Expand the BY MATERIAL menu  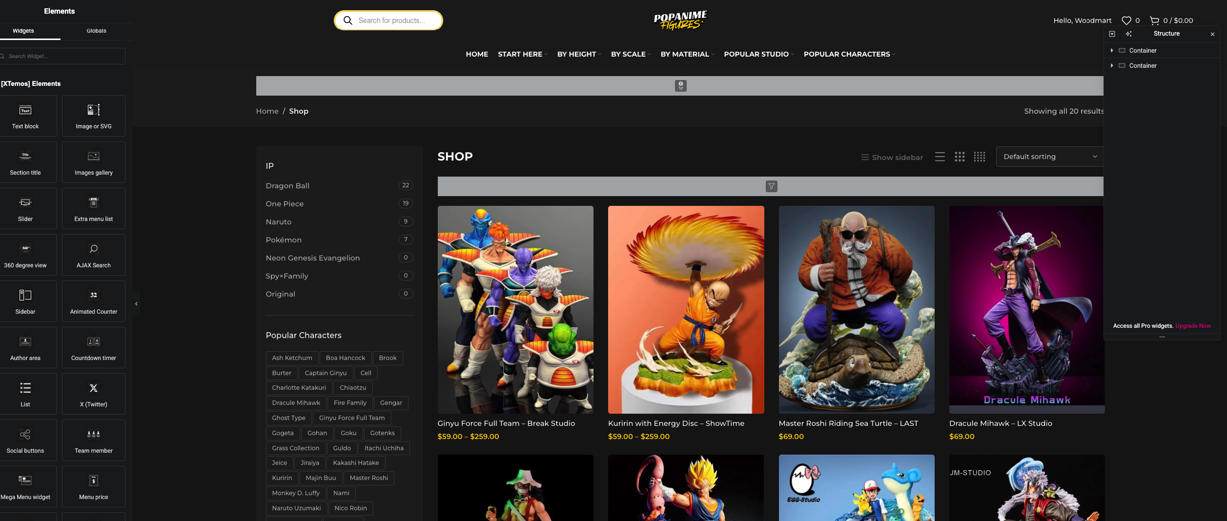(x=688, y=54)
